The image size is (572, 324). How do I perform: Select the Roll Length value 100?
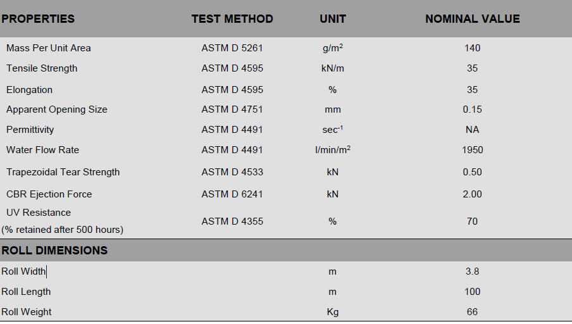tap(472, 292)
